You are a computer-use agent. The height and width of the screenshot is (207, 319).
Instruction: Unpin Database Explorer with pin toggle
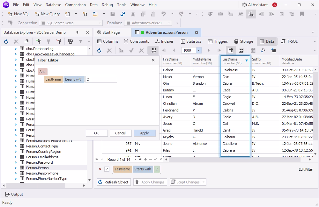pyautogui.click(x=77, y=32)
